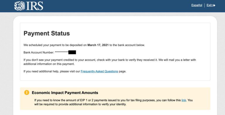The height and width of the screenshot is (115, 225).
Task: Click the Payment Status heading
Action: (47, 33)
